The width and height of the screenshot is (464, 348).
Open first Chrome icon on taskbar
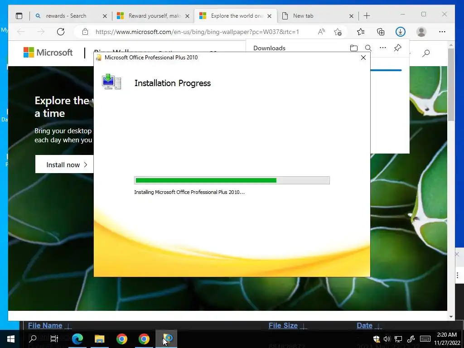tap(121, 339)
